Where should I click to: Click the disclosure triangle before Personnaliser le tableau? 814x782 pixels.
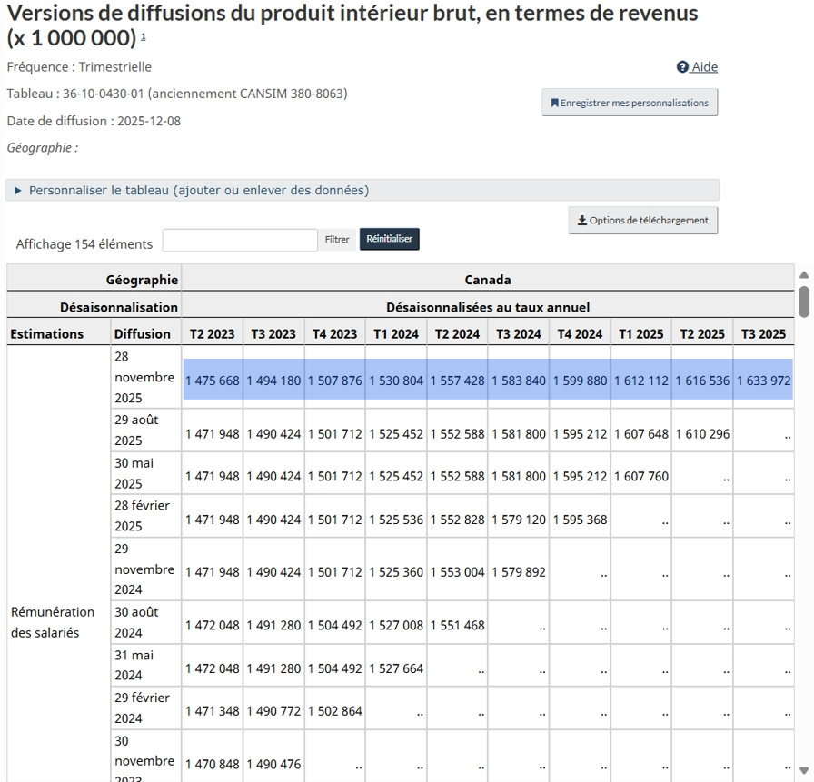tap(18, 191)
